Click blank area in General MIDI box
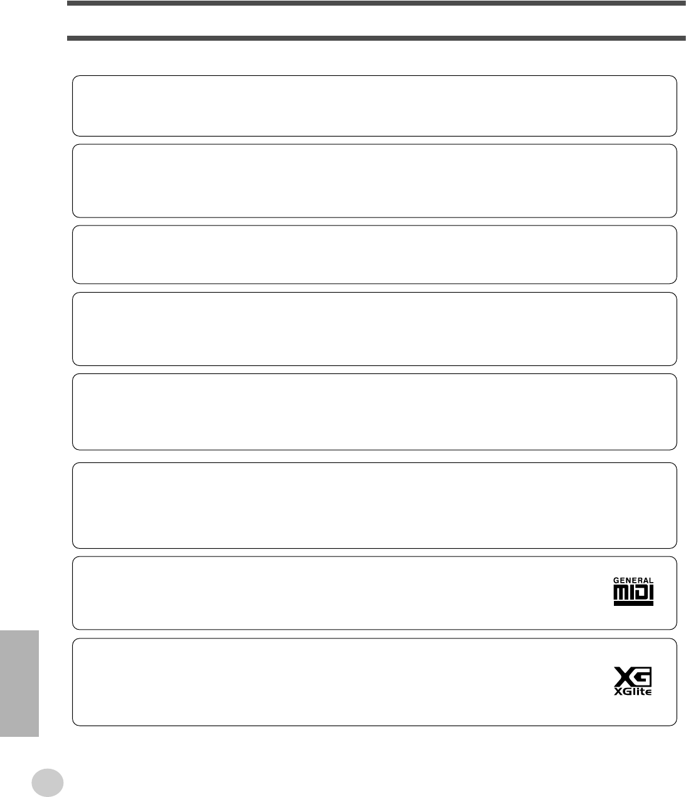The width and height of the screenshot is (686, 797). pos(339,593)
